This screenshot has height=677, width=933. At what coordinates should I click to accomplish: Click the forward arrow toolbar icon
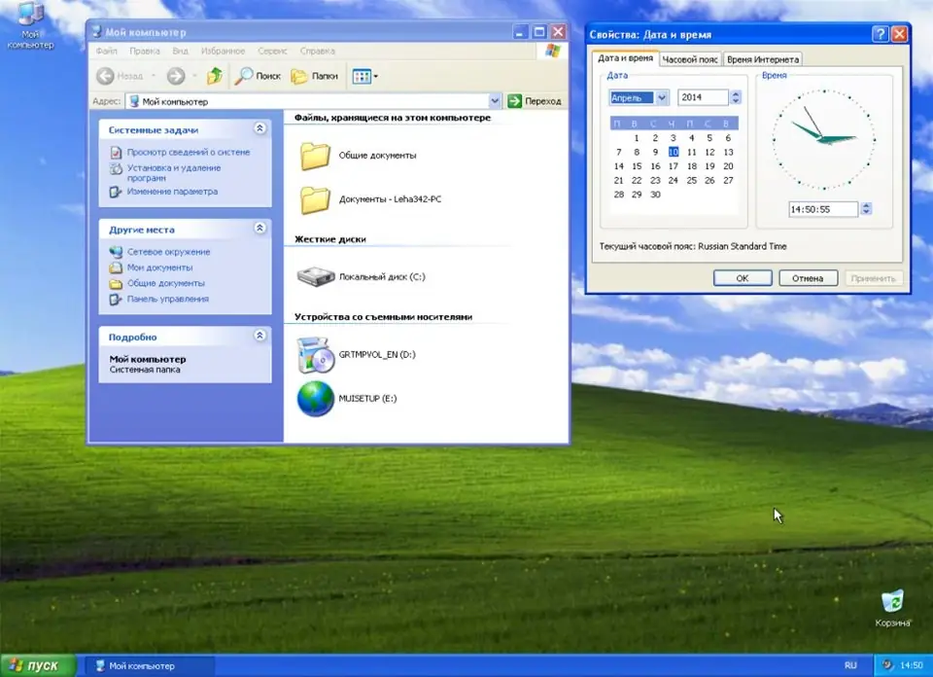[x=176, y=76]
